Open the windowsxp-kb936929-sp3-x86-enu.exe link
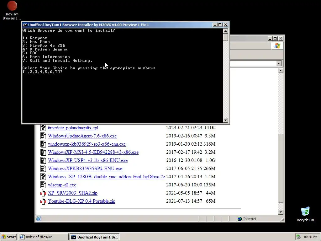Screen dimensions: 321x241 click(87, 144)
